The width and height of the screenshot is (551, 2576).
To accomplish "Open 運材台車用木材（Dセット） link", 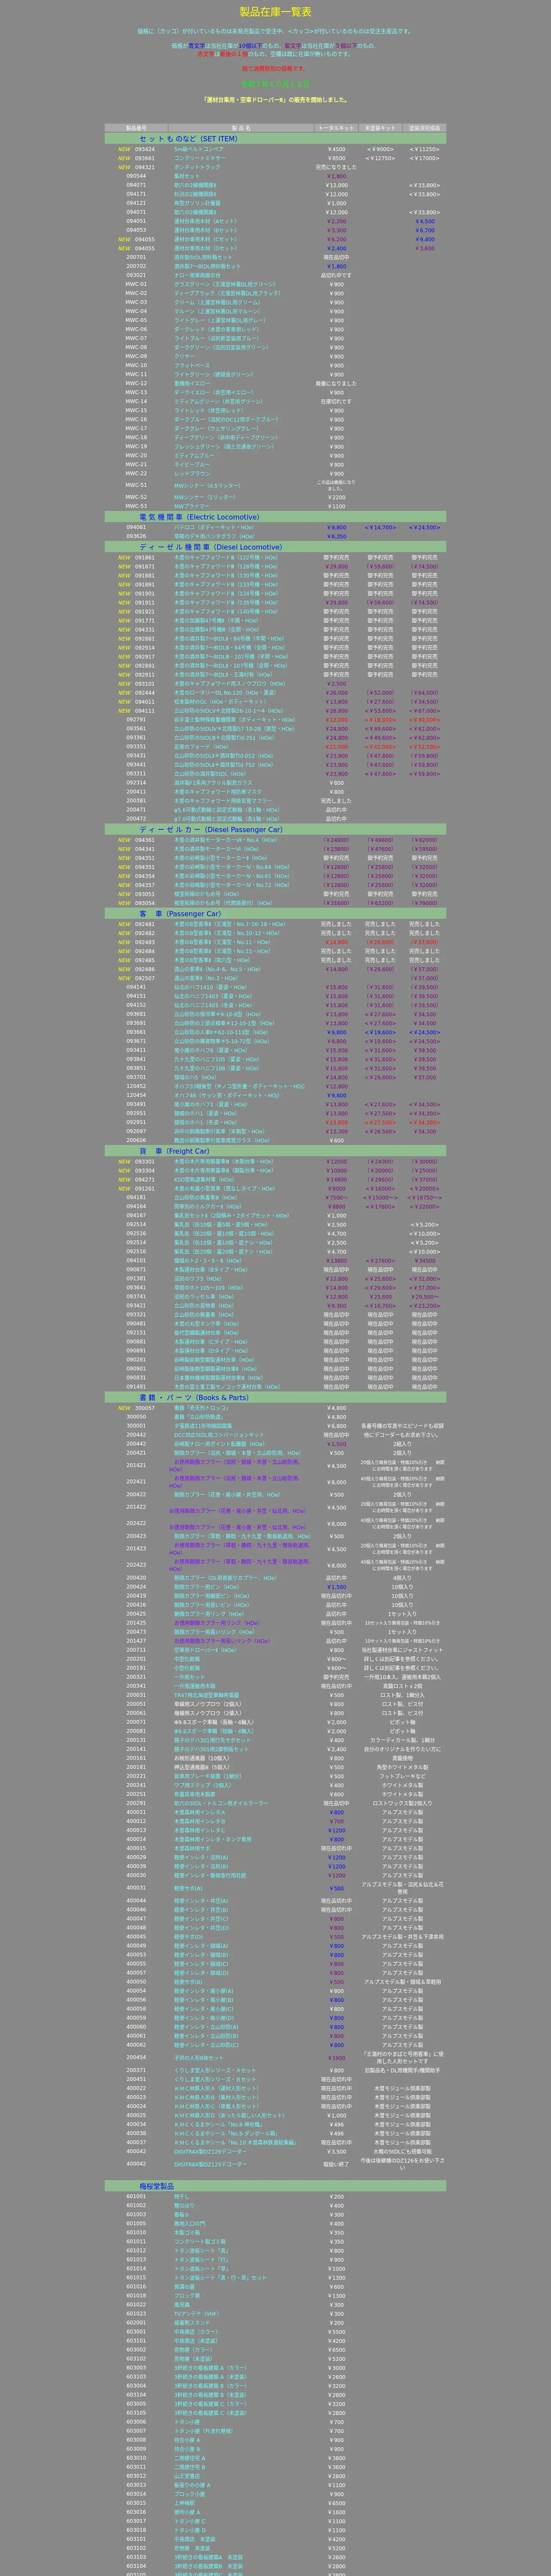I will tap(205, 248).
